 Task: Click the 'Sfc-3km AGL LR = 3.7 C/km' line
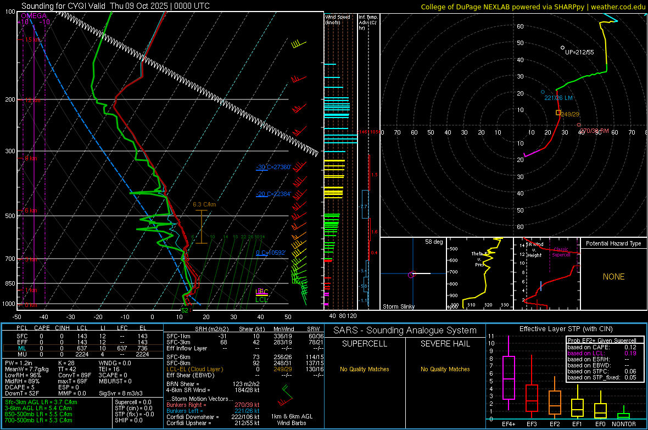click(41, 402)
